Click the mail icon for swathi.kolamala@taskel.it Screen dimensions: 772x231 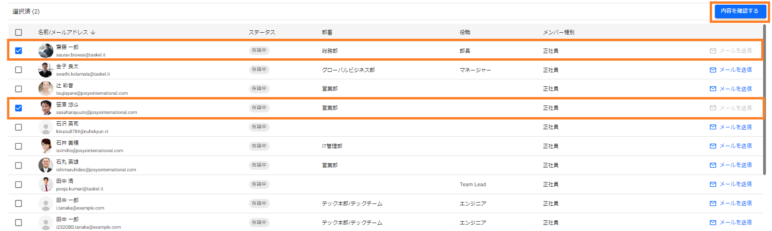click(x=713, y=70)
